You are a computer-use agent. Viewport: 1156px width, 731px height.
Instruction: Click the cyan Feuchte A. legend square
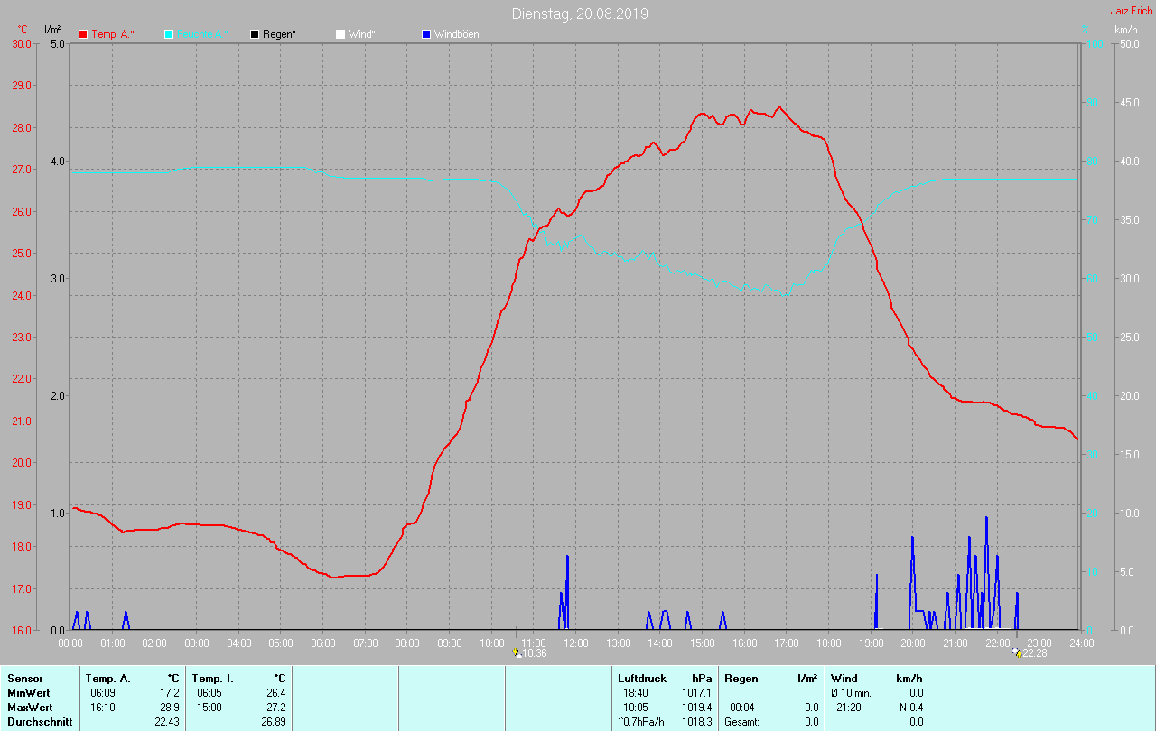(169, 34)
